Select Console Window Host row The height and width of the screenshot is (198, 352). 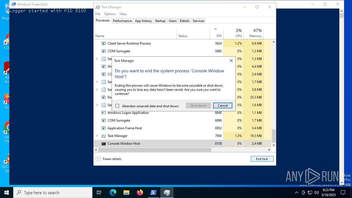pyautogui.click(x=183, y=144)
